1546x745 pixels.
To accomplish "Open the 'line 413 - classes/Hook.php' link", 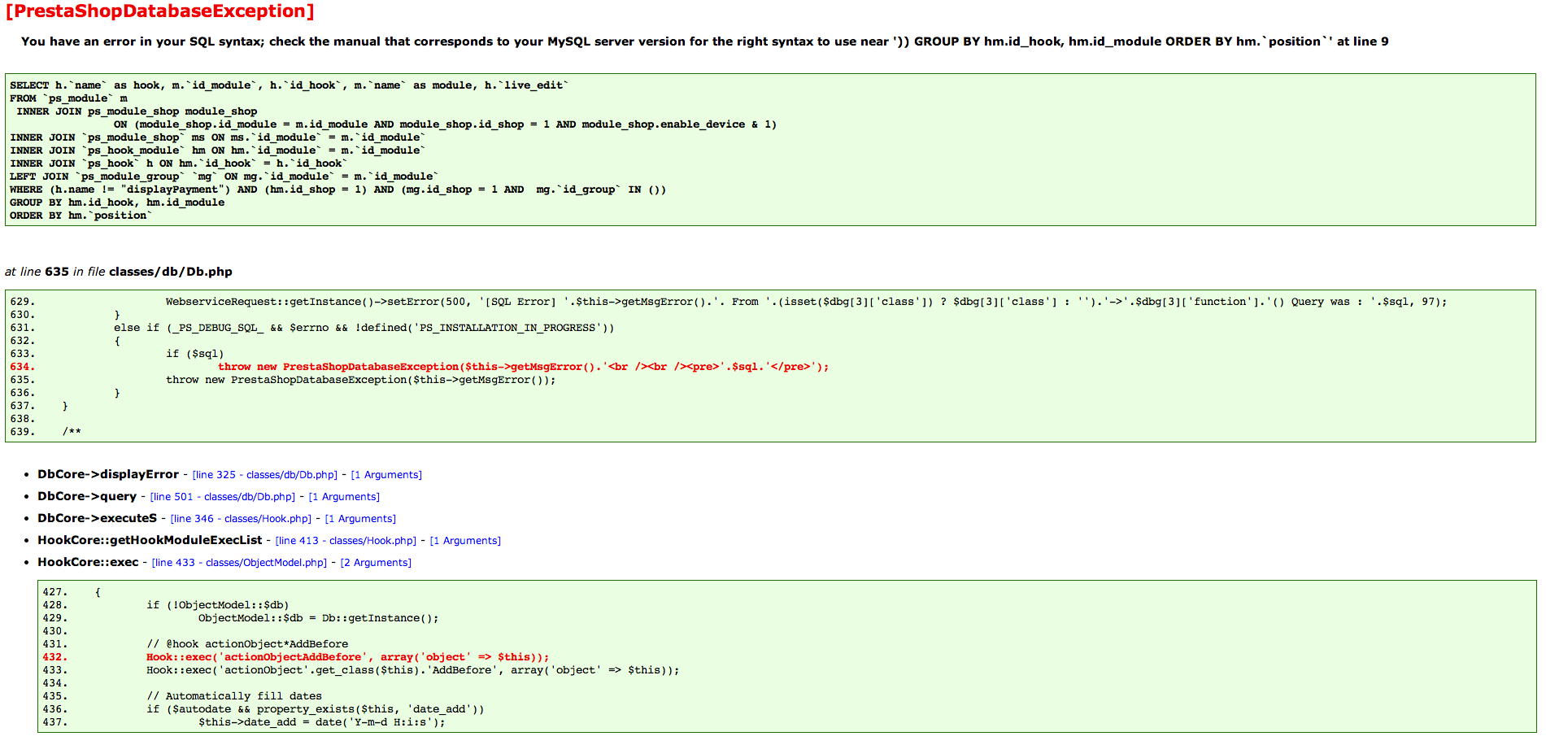I will click(x=346, y=541).
